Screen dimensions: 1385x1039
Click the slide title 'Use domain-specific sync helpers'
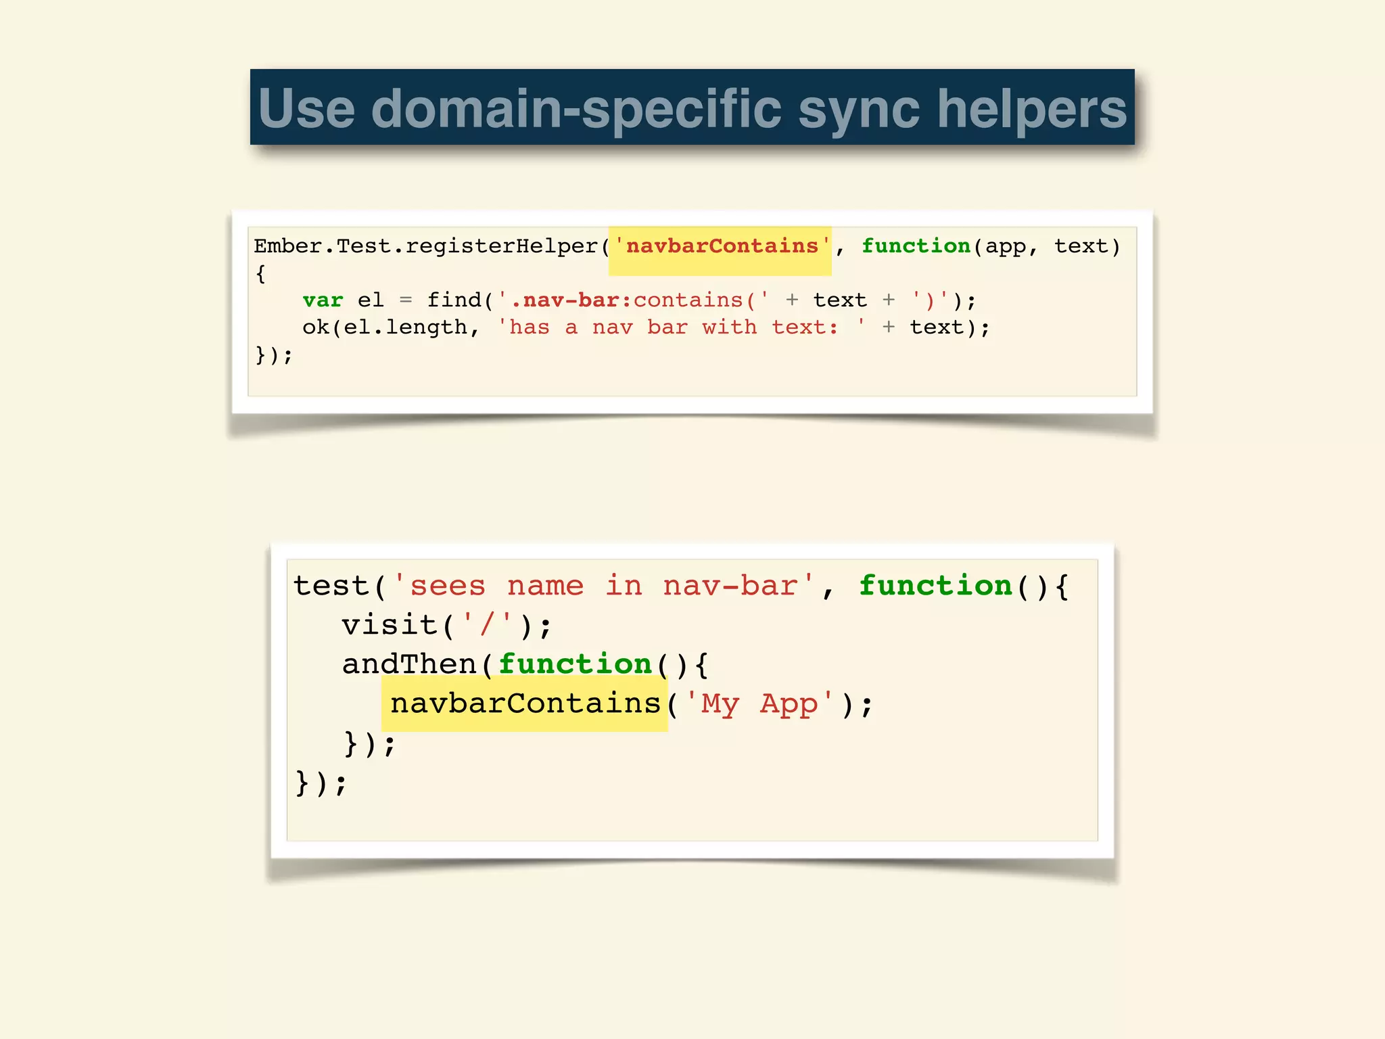coord(692,107)
